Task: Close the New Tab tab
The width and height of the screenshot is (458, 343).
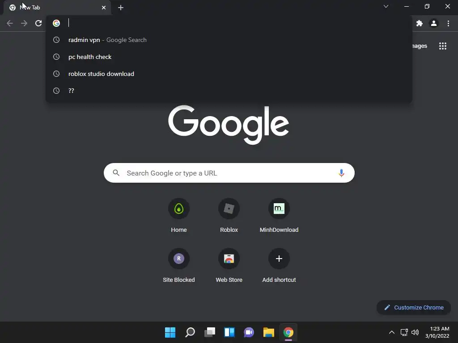Action: pos(104,8)
